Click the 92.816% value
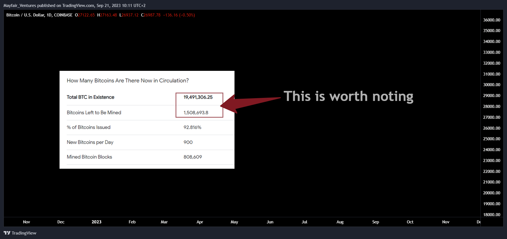507x239 pixels. [192, 127]
